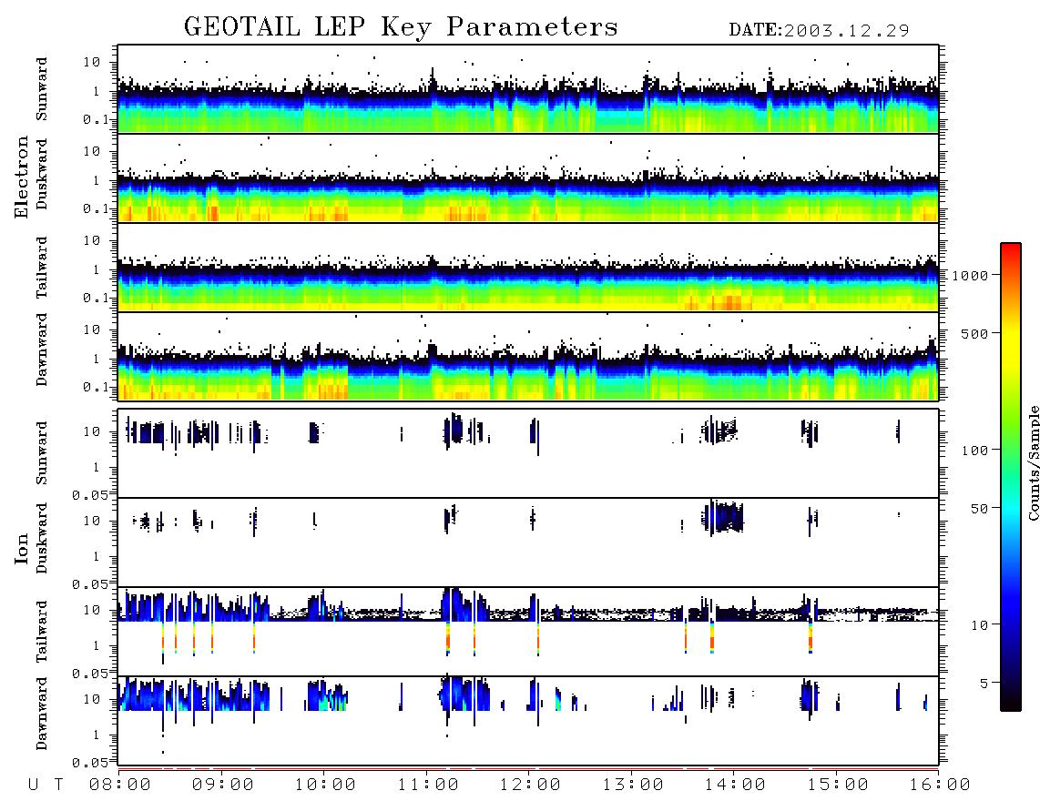
Task: Click the "09:00" time tick label
Action: [x=222, y=785]
